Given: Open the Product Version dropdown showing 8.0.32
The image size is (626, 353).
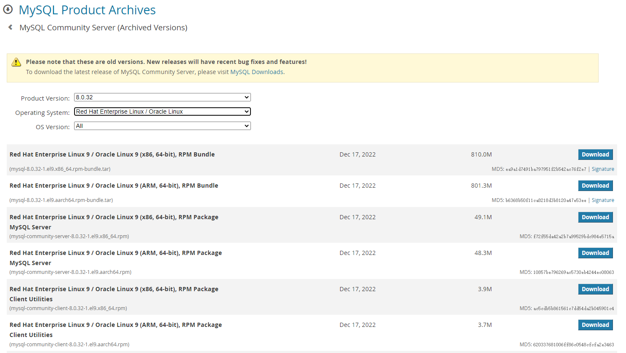Looking at the screenshot, I should [162, 97].
